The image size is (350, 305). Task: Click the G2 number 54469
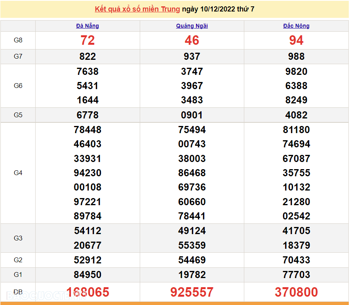192,260
